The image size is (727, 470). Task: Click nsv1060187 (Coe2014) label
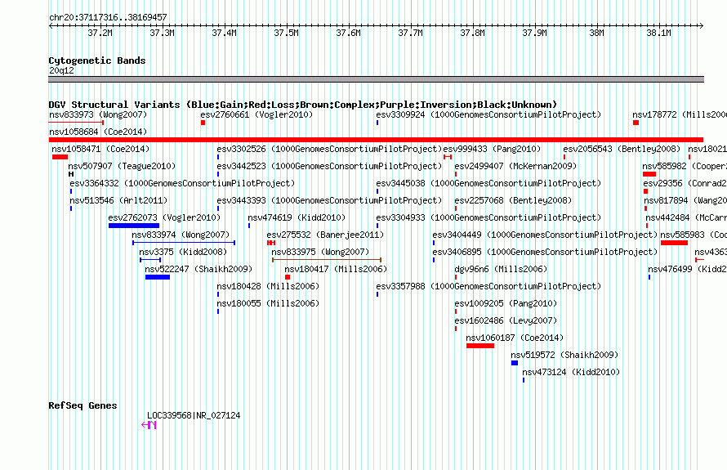pyautogui.click(x=515, y=338)
